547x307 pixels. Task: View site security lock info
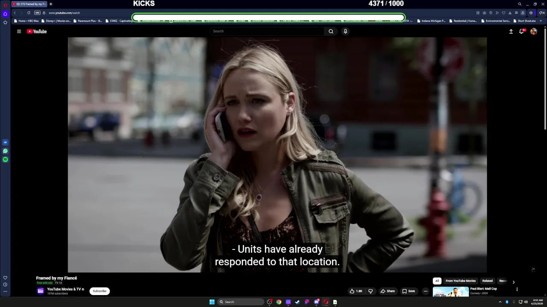[x=44, y=13]
